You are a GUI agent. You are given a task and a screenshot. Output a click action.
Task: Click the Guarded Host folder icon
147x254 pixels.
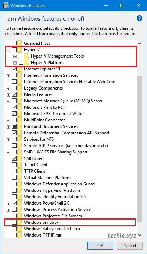(x=19, y=43)
